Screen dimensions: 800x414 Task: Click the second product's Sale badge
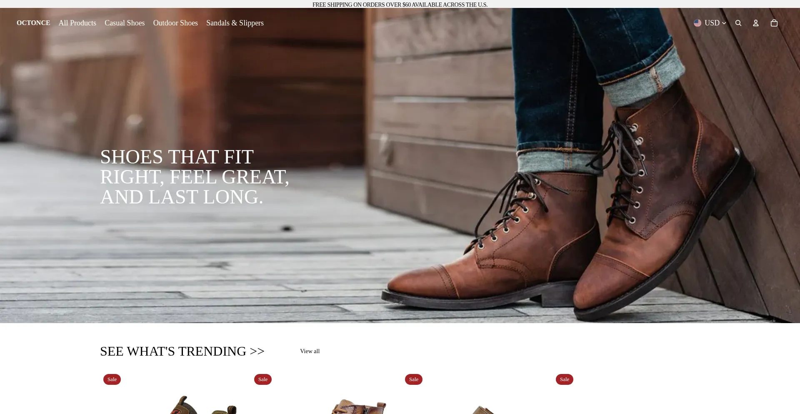pos(263,379)
